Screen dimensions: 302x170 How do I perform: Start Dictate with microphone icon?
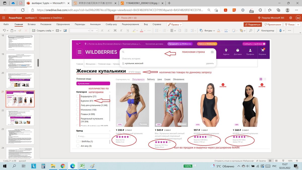[x=281, y=30]
